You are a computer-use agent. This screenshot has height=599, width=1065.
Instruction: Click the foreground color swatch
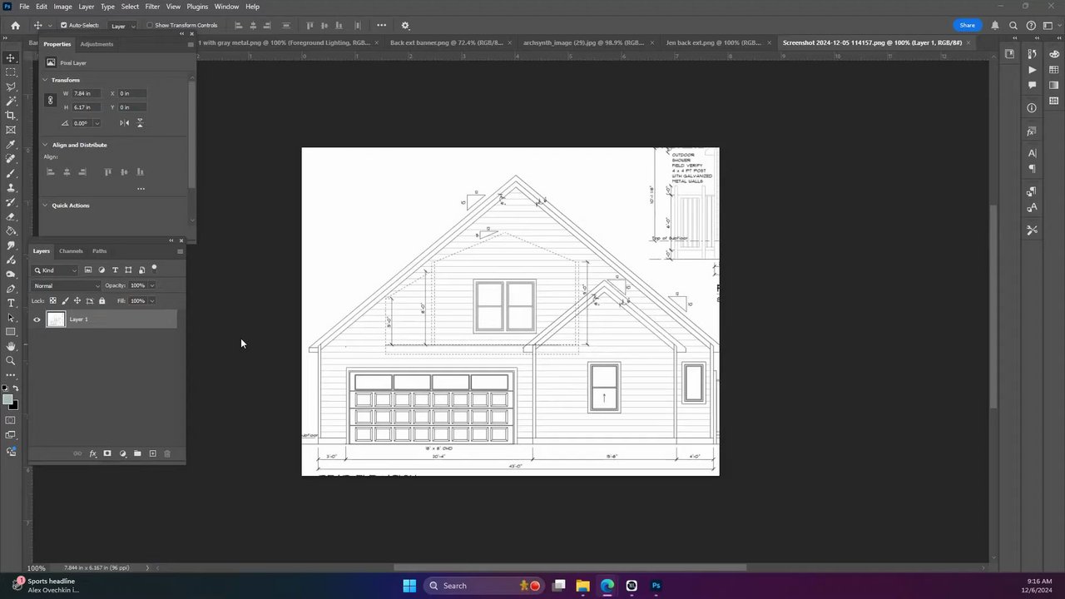(7, 400)
